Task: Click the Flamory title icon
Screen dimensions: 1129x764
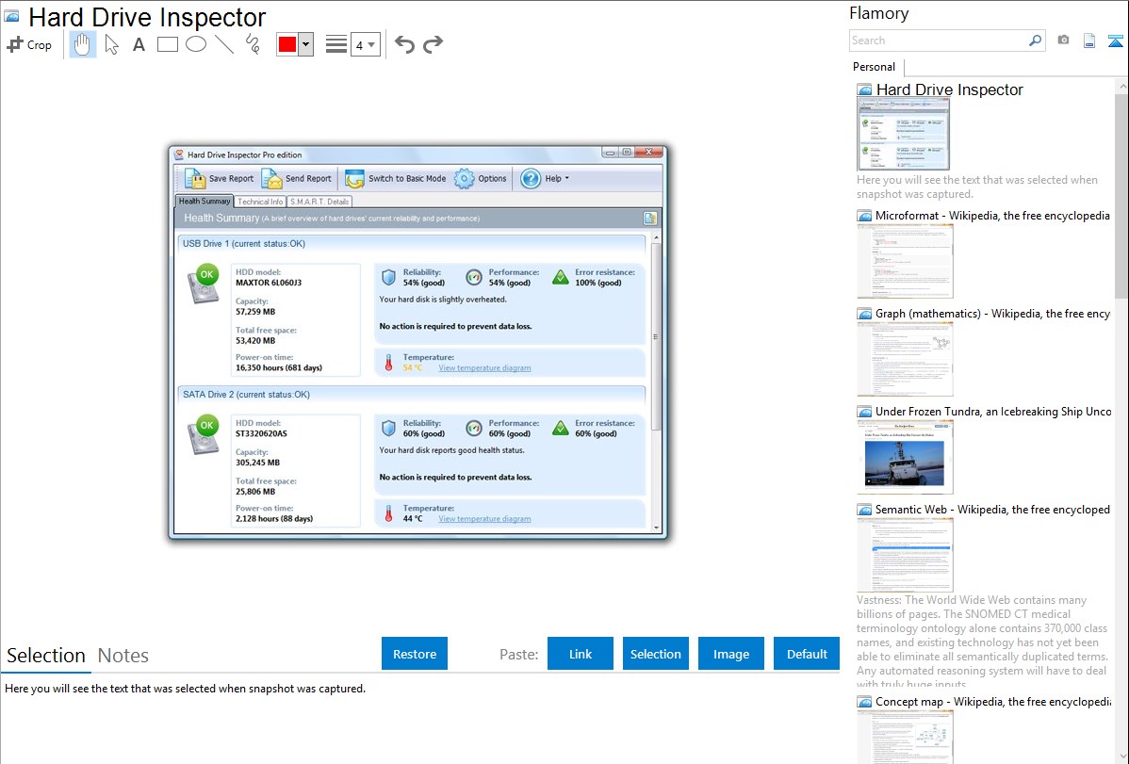Action: coord(11,17)
